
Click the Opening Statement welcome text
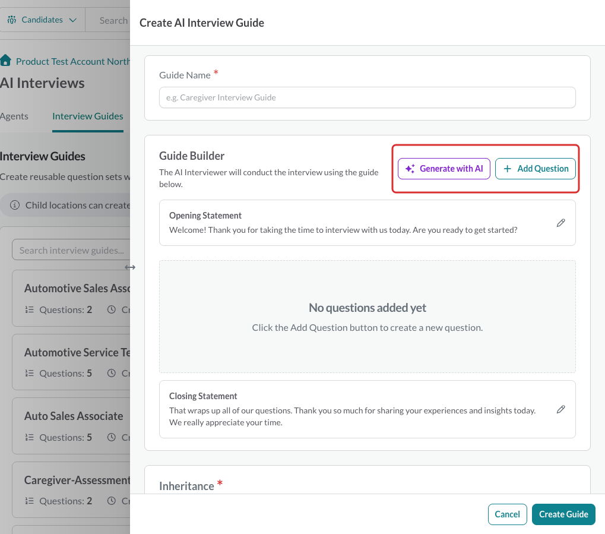point(343,230)
